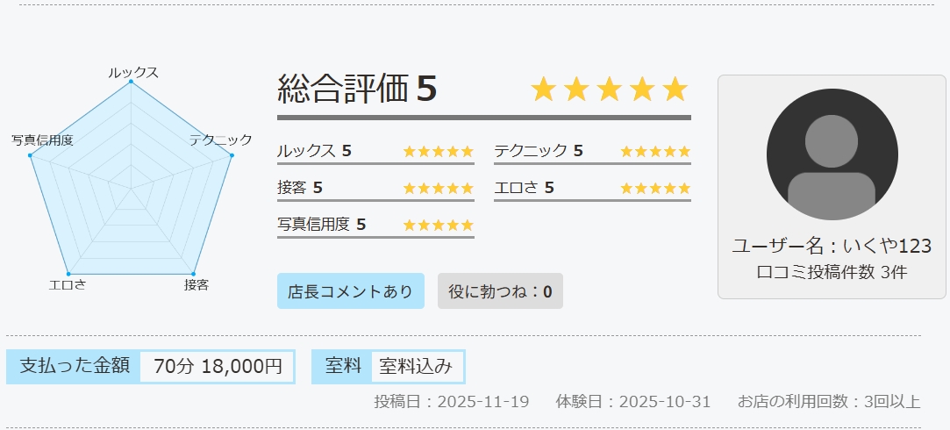Click the ルックス star rating icons
Image resolution: width=950 pixels, height=430 pixels.
[x=438, y=151]
